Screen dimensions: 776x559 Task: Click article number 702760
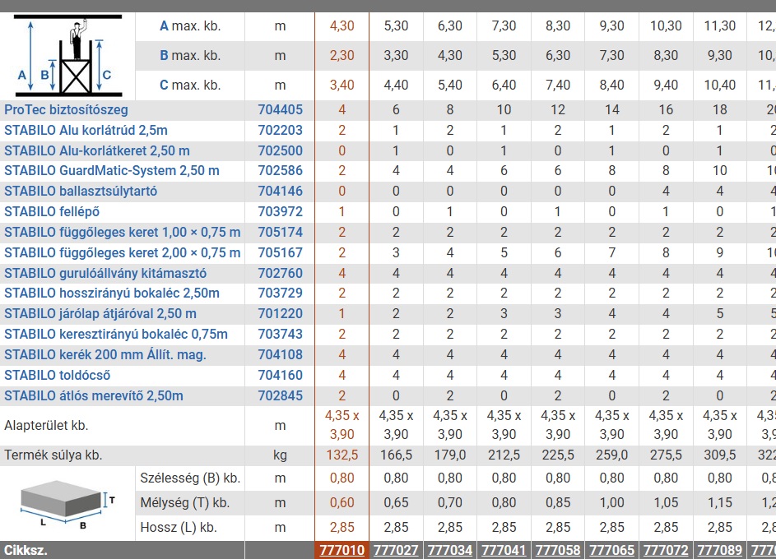280,273
